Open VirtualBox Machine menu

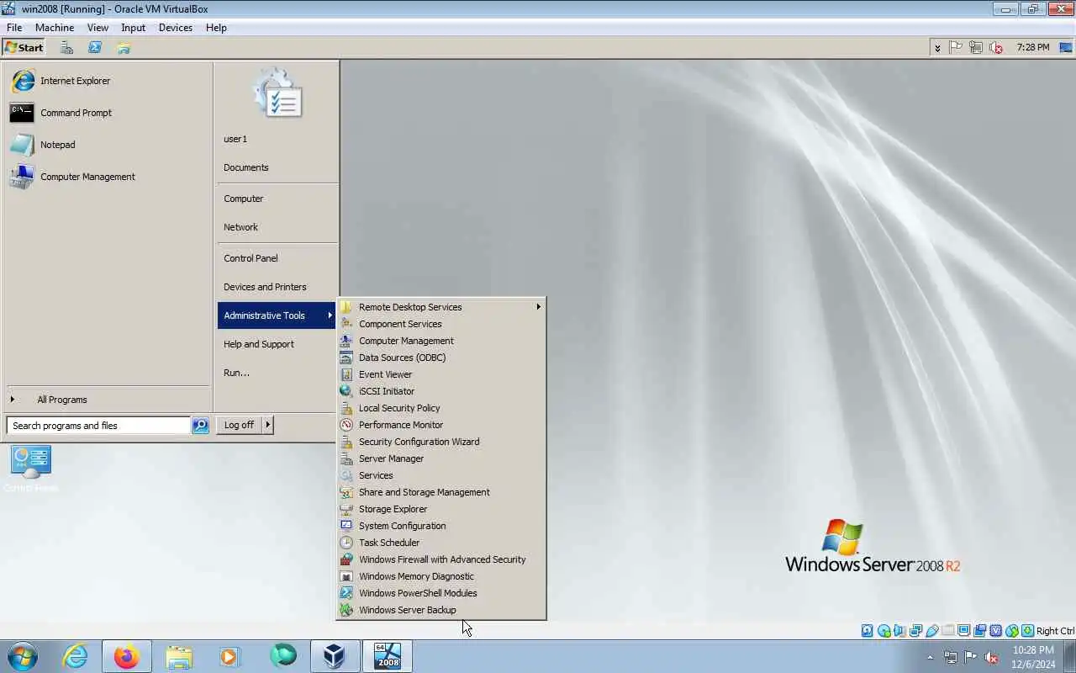tap(55, 28)
